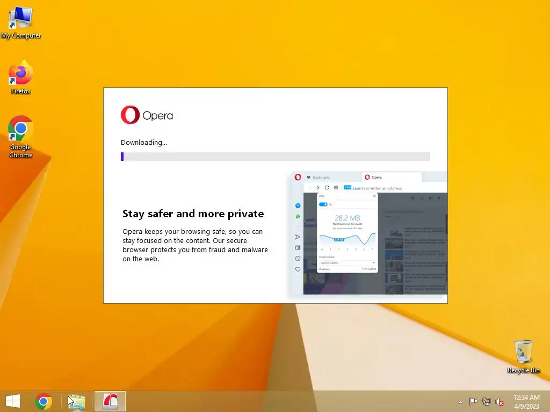Click the Downloading progress bar
The width and height of the screenshot is (550, 412).
point(276,157)
